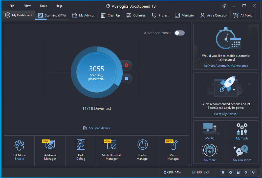
Task: Switch to the Clean Up tab
Action: [x=111, y=15]
